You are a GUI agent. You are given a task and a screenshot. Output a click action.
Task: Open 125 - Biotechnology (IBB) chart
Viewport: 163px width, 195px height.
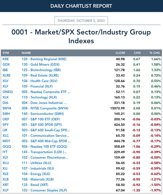[41, 70]
